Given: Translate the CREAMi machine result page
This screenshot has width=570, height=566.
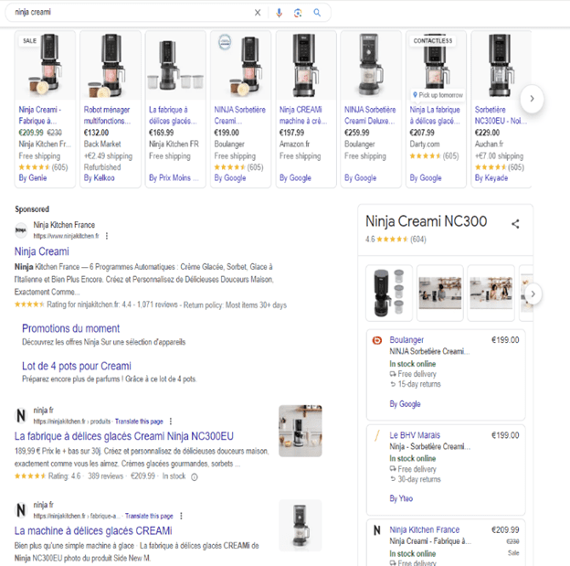Looking at the screenshot, I should (149, 516).
